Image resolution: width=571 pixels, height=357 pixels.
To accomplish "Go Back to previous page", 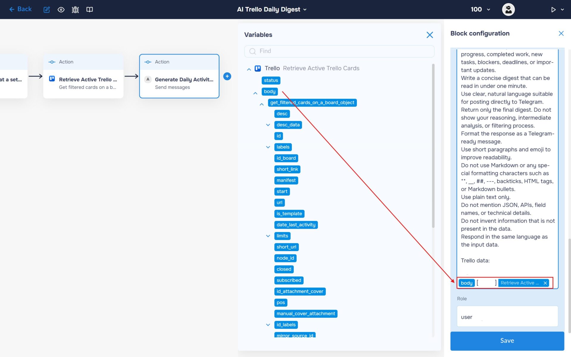I will 20,9.
